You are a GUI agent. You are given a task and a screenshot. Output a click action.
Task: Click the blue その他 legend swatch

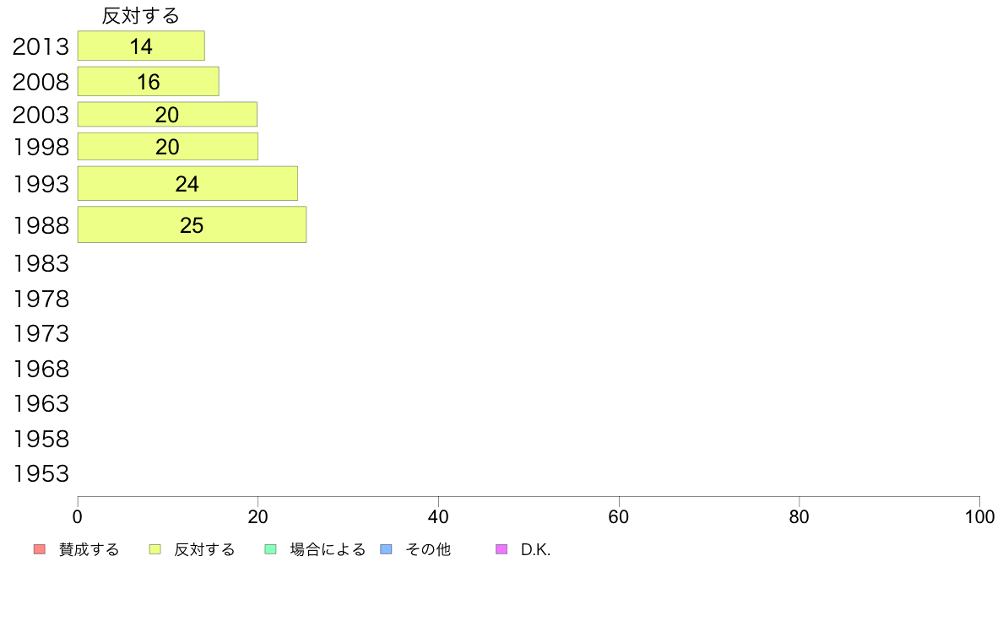(387, 549)
